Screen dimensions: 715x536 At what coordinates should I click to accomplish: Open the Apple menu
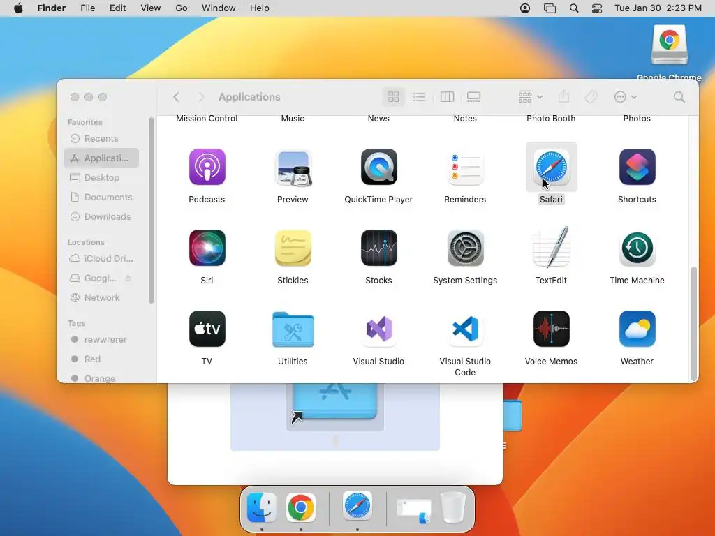(18, 8)
